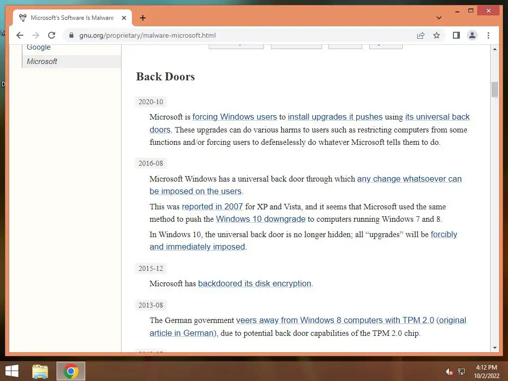
Task: Click the 2013-08 date label
Action: (x=151, y=305)
